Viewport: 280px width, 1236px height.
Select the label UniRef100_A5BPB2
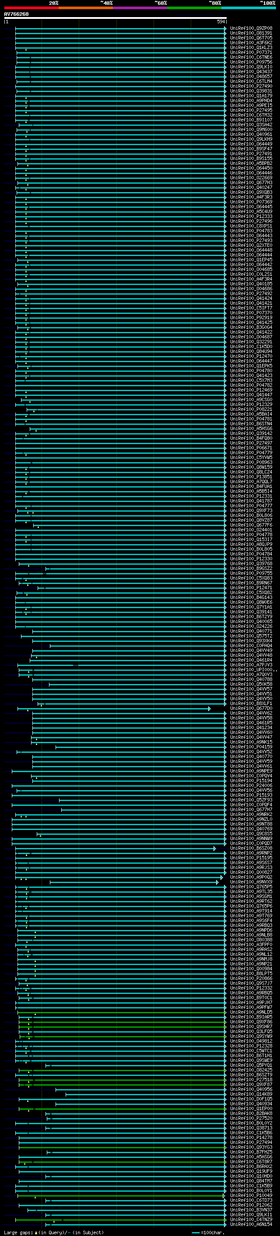251,163
